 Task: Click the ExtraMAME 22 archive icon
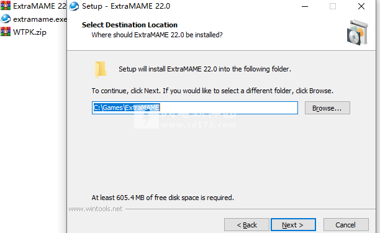point(6,6)
